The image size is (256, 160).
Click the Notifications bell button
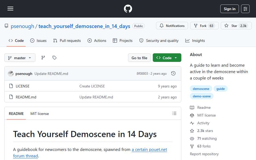click(x=172, y=26)
